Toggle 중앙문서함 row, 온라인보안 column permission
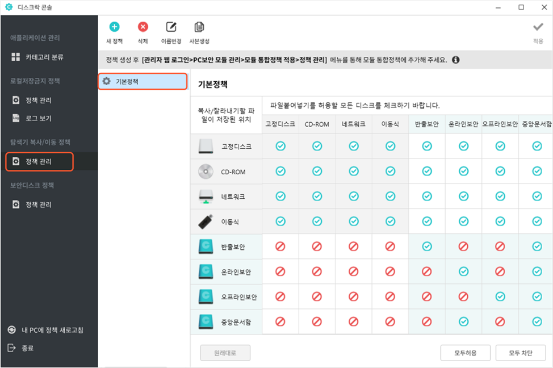553x368 pixels. point(463,321)
